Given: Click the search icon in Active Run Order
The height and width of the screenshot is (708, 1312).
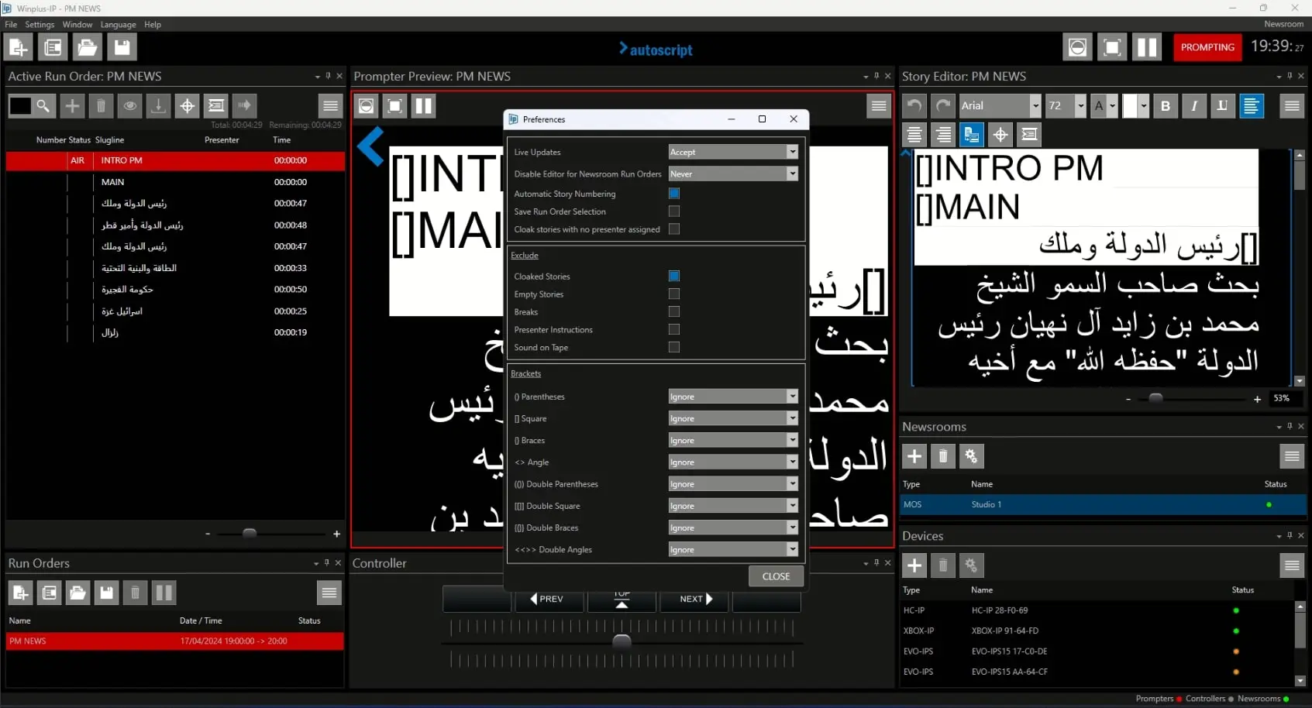Looking at the screenshot, I should (43, 106).
